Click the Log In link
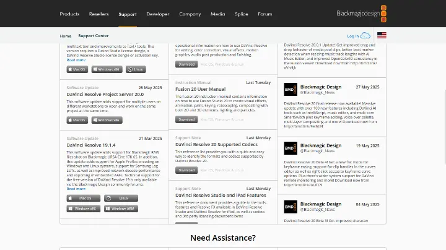Viewport: 446px width, 250px height. (x=352, y=36)
